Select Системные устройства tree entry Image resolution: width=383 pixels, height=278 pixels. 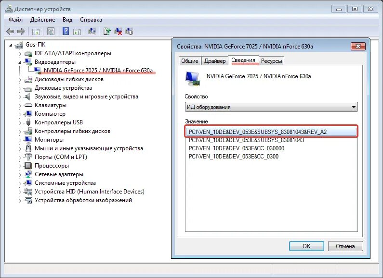[x=65, y=183]
